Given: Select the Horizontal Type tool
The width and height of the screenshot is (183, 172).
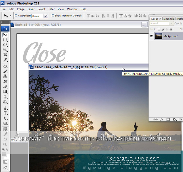Looking at the screenshot, I should [5, 113].
